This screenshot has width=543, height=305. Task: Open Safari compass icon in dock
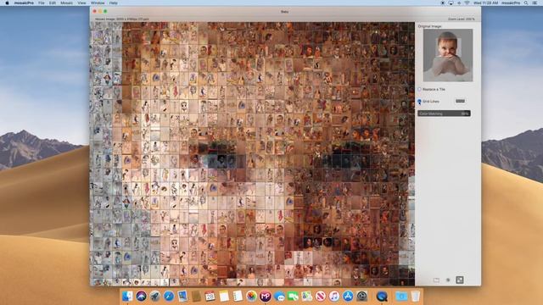169,297
